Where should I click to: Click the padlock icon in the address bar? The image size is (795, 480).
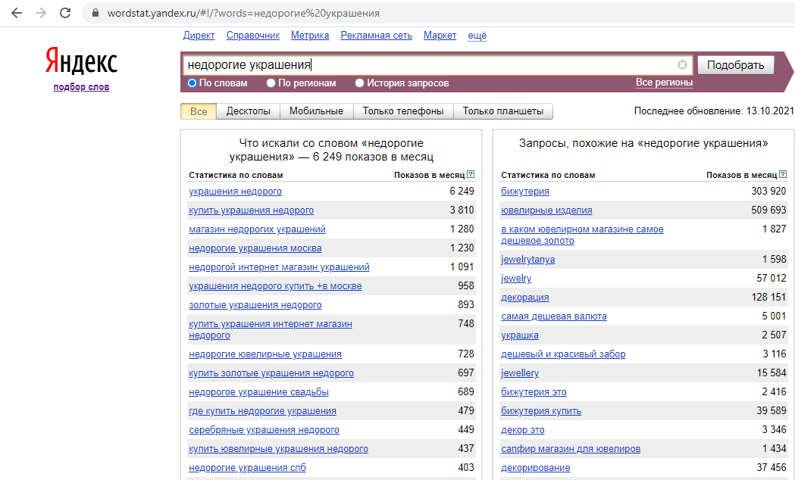[x=95, y=13]
